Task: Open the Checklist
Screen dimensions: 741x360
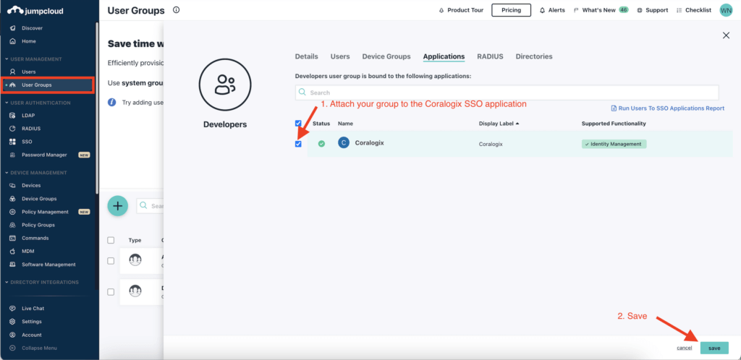Action: (x=693, y=10)
